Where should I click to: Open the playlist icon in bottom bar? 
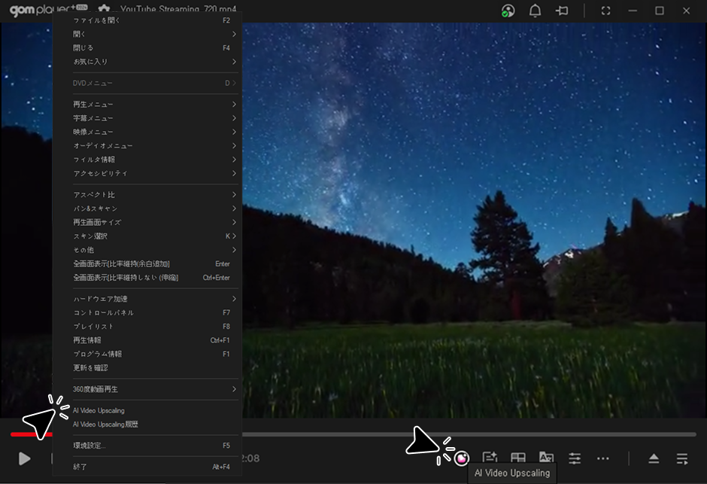(682, 458)
